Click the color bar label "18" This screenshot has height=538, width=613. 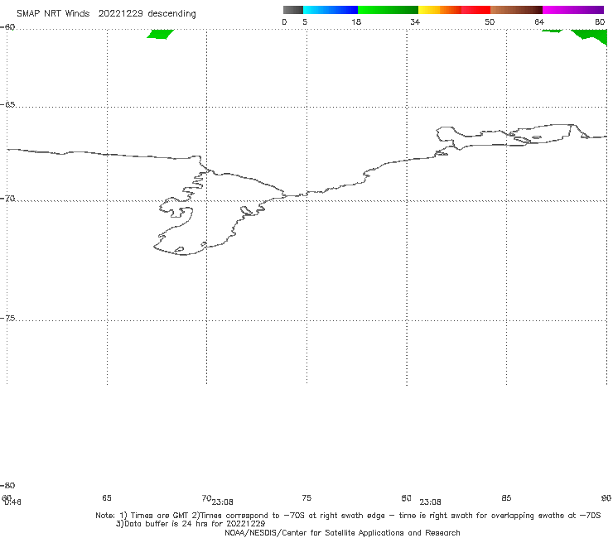(x=356, y=22)
